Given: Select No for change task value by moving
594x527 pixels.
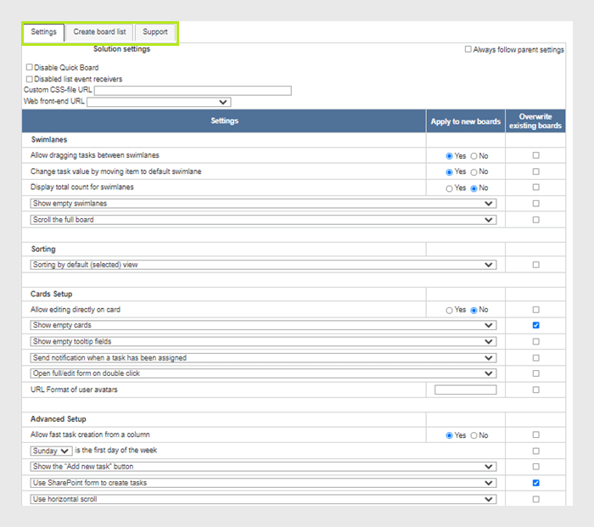Looking at the screenshot, I should click(474, 172).
